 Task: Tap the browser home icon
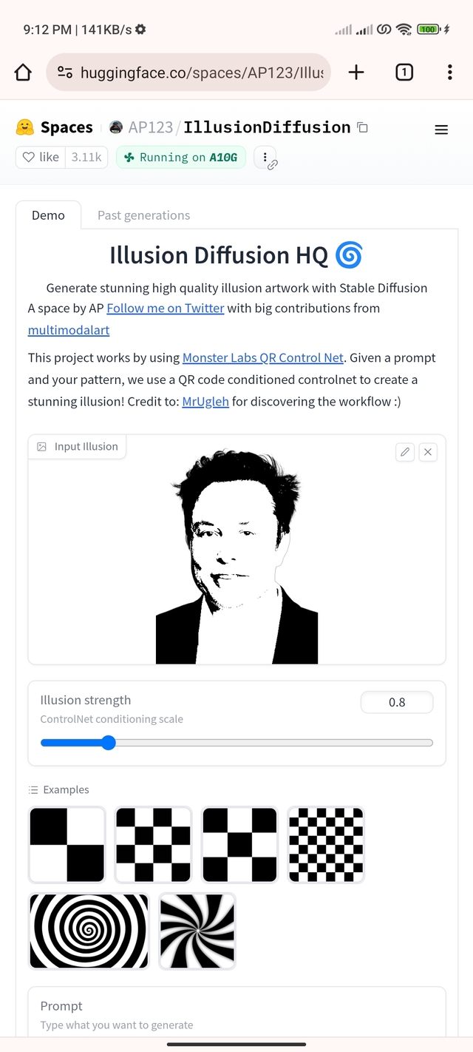tap(23, 72)
